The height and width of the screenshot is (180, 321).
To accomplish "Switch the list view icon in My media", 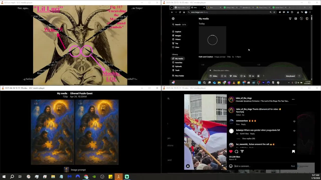I will pos(296,19).
